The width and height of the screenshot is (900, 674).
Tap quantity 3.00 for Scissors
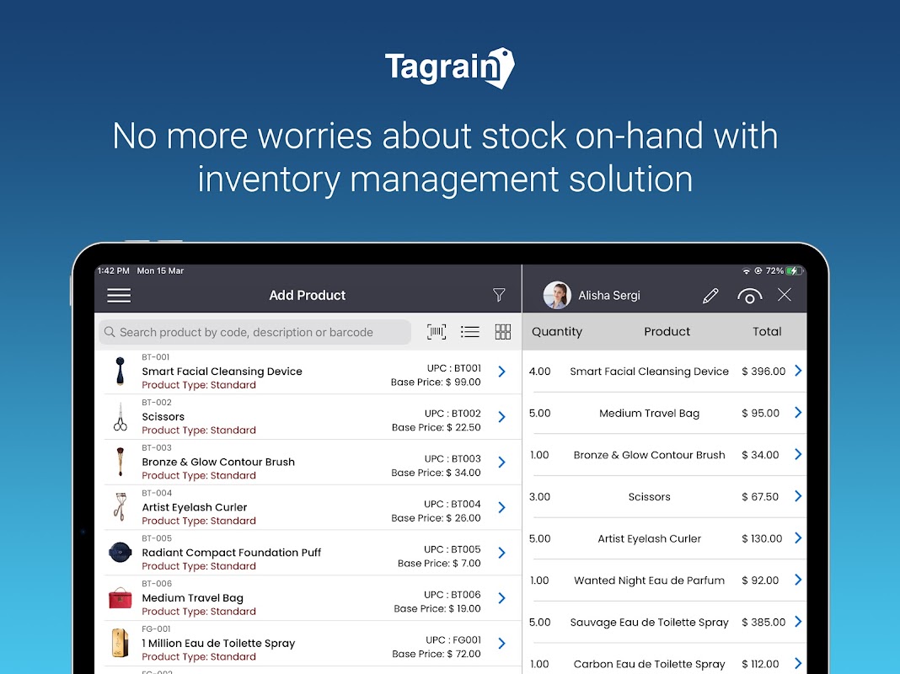539,497
